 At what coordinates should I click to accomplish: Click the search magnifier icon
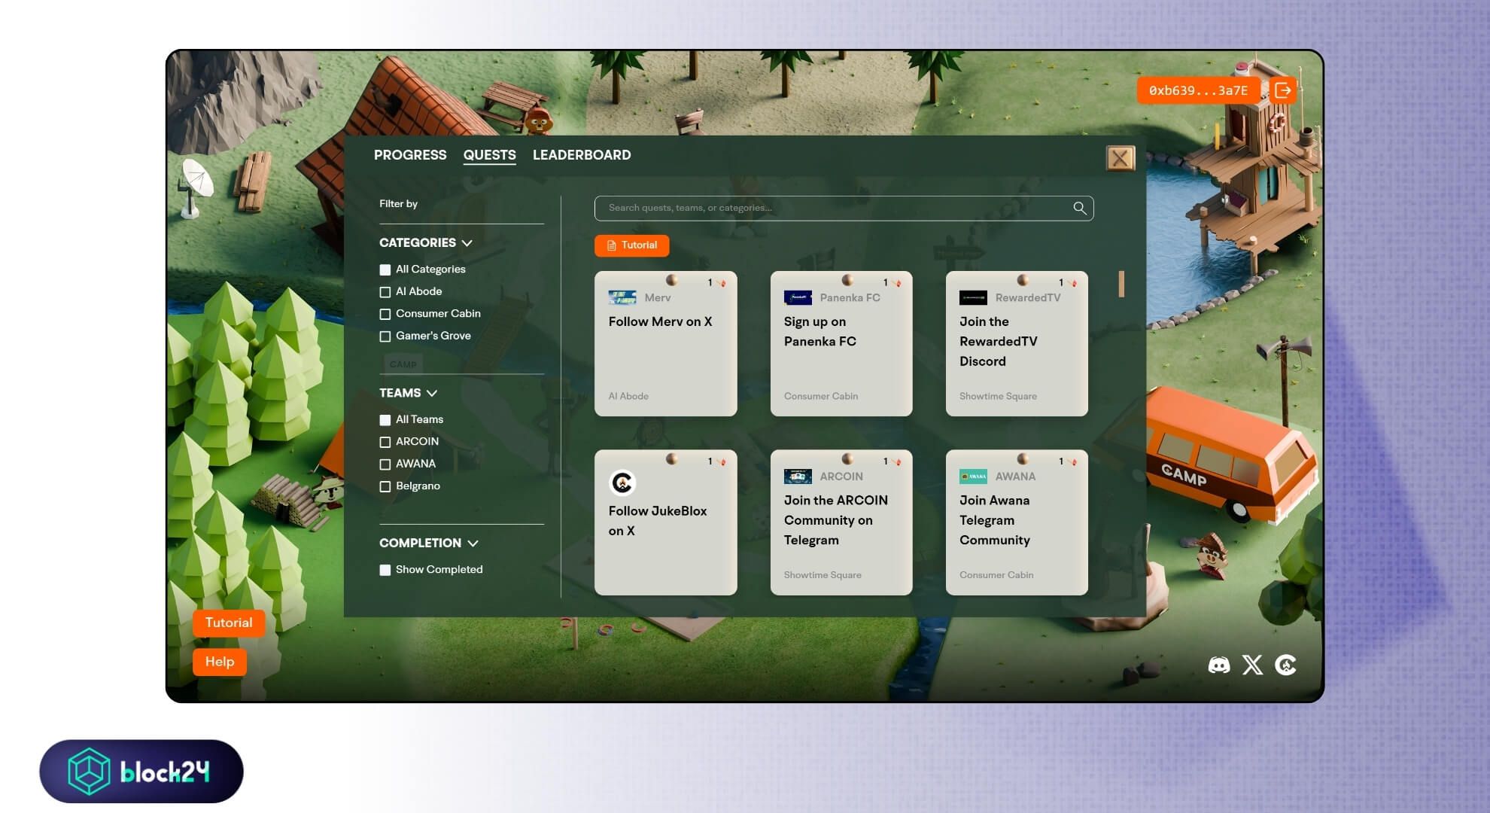pyautogui.click(x=1079, y=208)
